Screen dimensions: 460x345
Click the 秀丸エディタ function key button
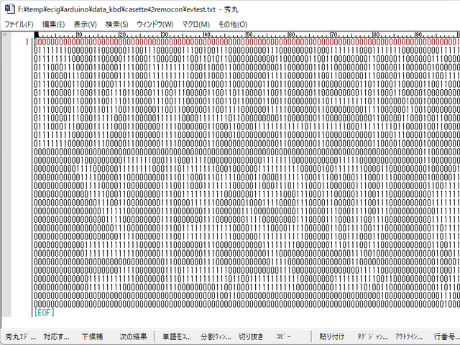pyautogui.click(x=19, y=336)
